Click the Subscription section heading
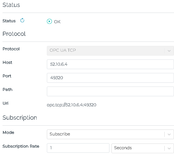 click(x=20, y=118)
